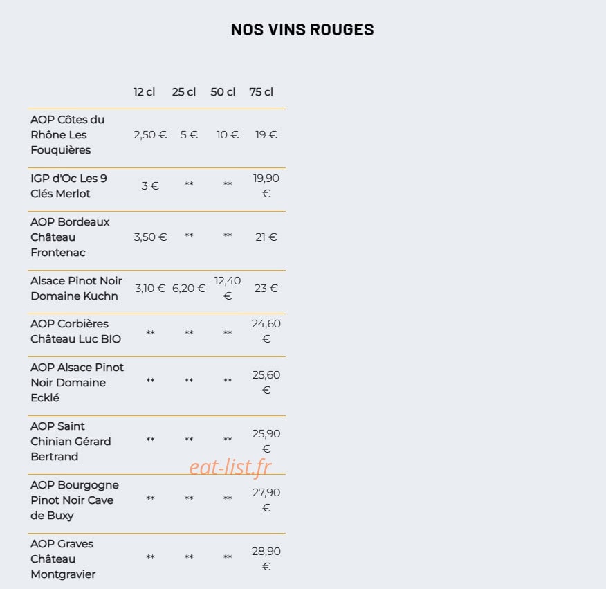This screenshot has height=589, width=606.
Task: Click IGP d'Oc Les 9 Clés Merlot
Action: 68,185
